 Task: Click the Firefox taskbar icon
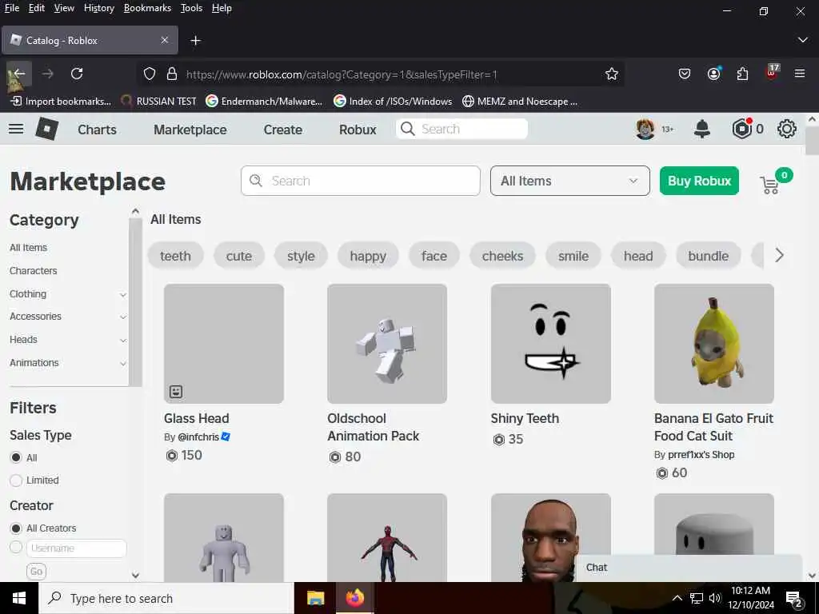pyautogui.click(x=354, y=598)
